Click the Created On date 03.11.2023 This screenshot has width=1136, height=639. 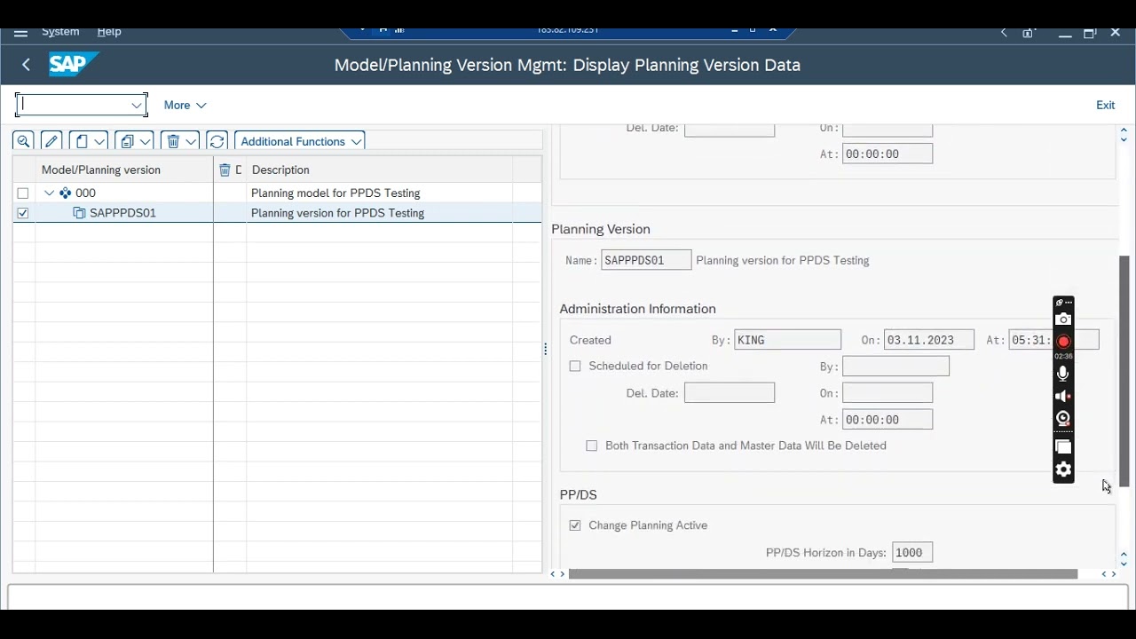(928, 340)
